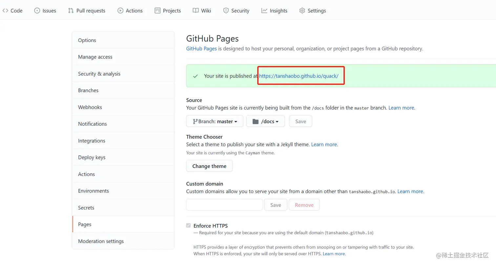Click the Actions play icon
The width and height of the screenshot is (496, 266).
120,11
